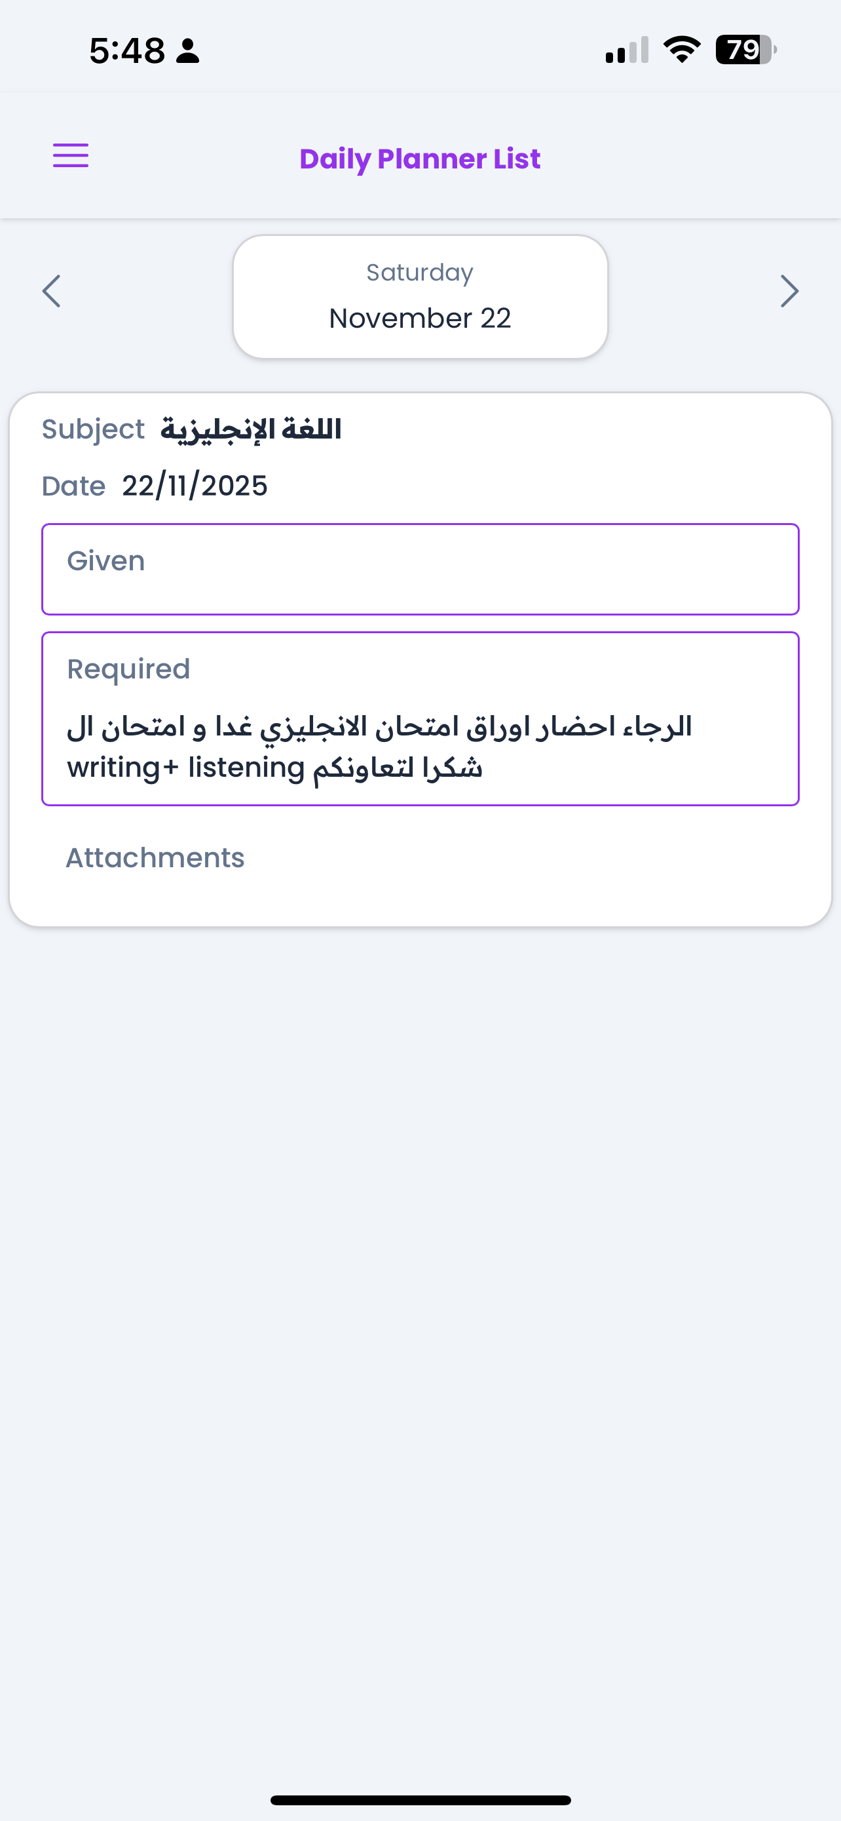Tap the person icon beside the clock
841x1821 pixels.
click(x=188, y=51)
